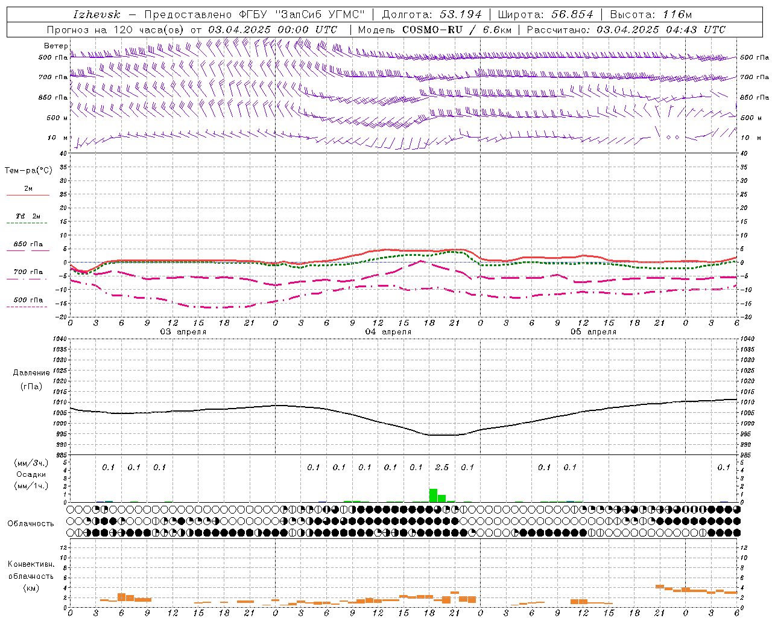Click the tallest green precipitation bar
This screenshot has height=618, width=772.
433,495
